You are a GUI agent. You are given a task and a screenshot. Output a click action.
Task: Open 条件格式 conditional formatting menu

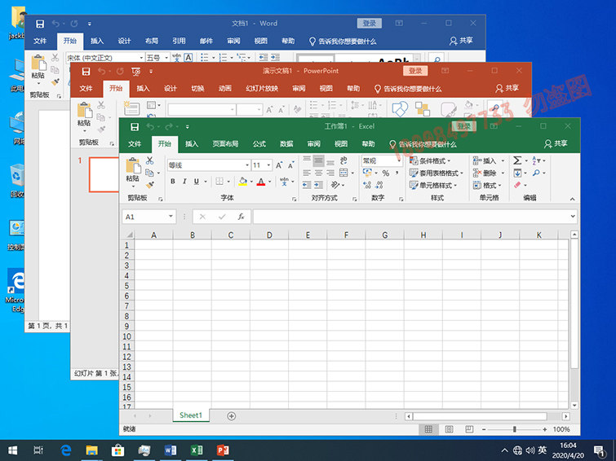click(x=430, y=160)
